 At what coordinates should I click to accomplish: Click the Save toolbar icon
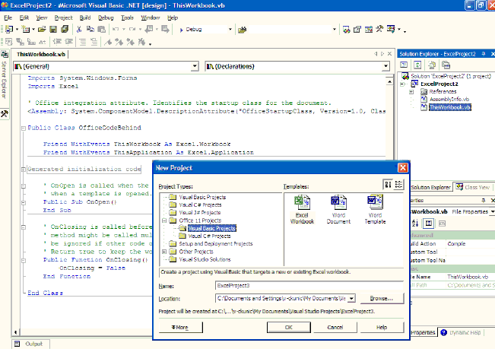coord(53,30)
